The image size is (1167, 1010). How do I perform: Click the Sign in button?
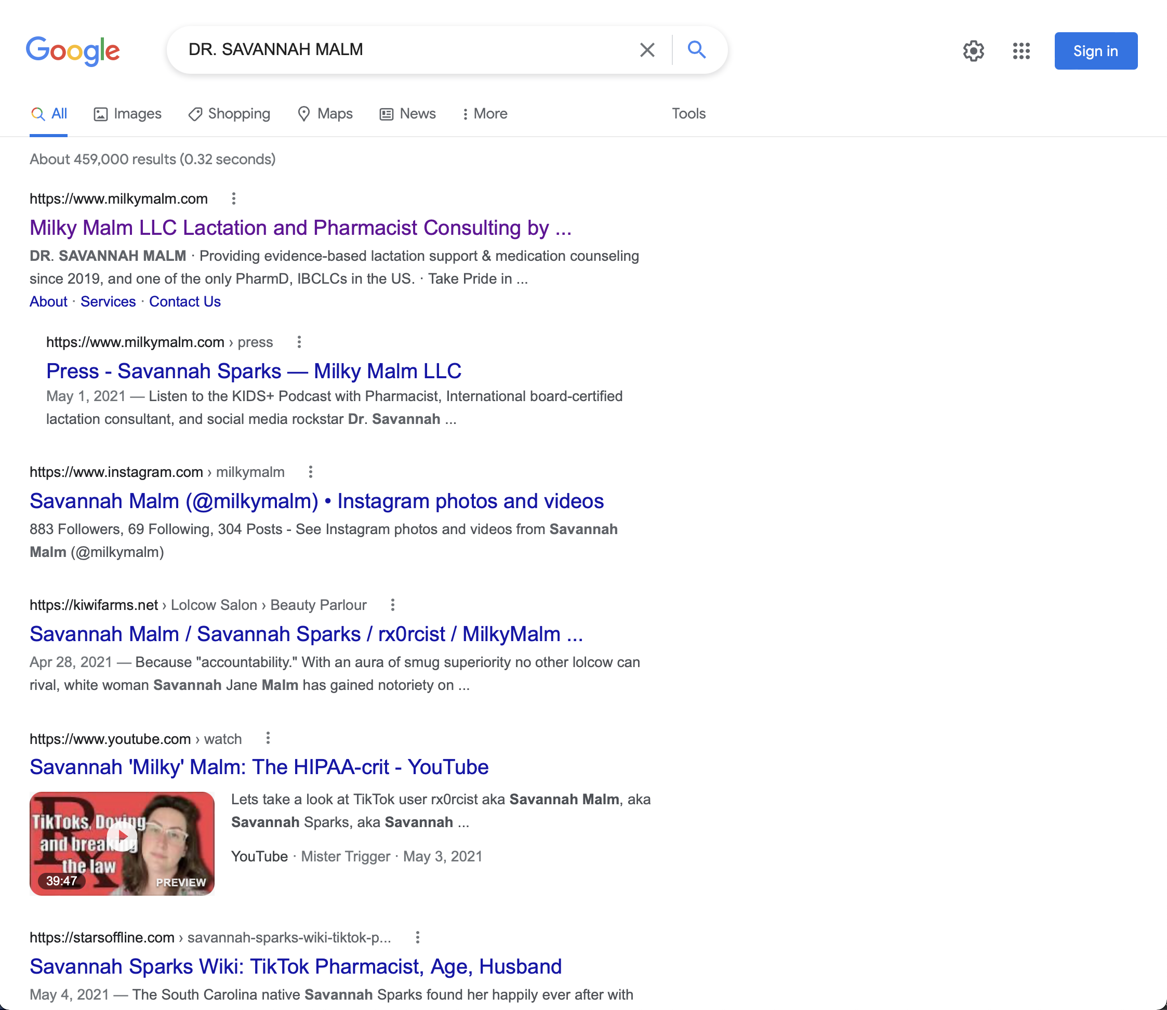tap(1095, 51)
